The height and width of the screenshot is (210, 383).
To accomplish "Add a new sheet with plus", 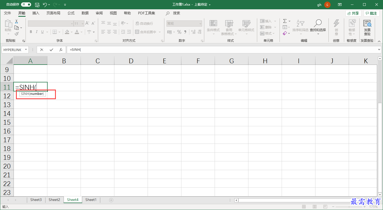I will (111, 200).
